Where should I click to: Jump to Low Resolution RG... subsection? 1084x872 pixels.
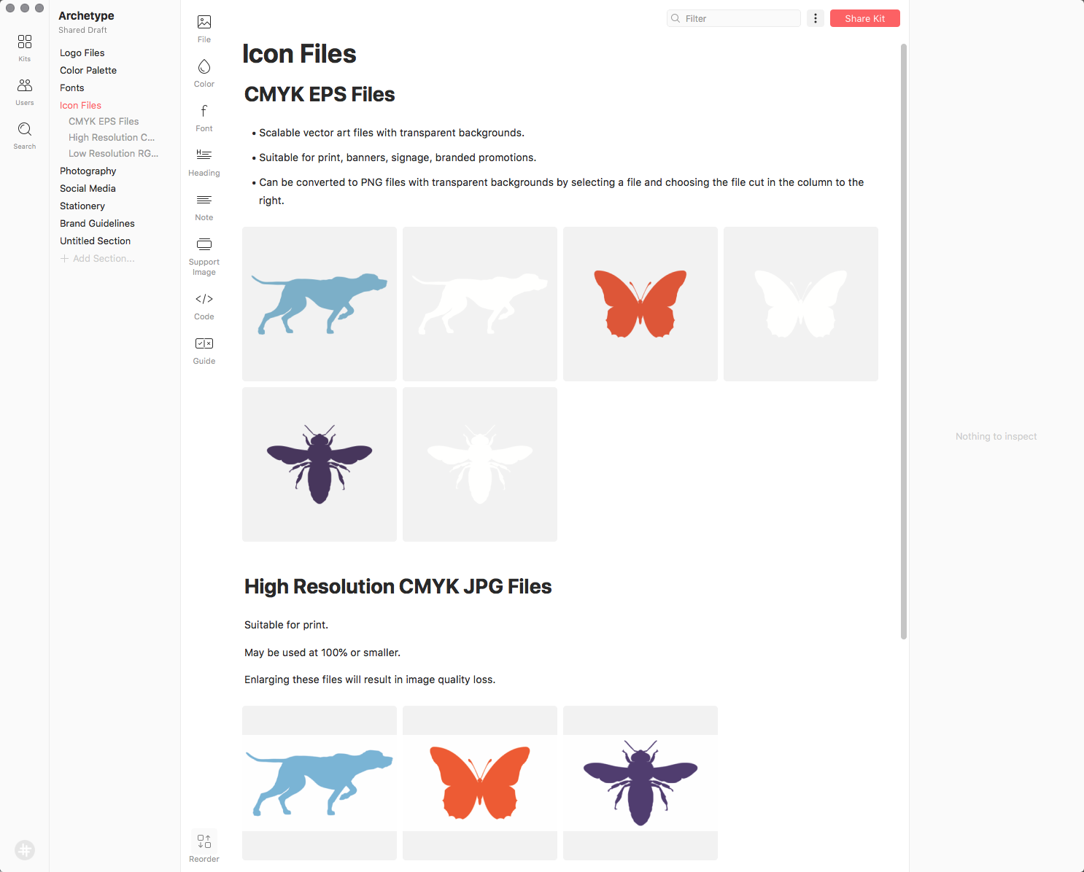(113, 153)
